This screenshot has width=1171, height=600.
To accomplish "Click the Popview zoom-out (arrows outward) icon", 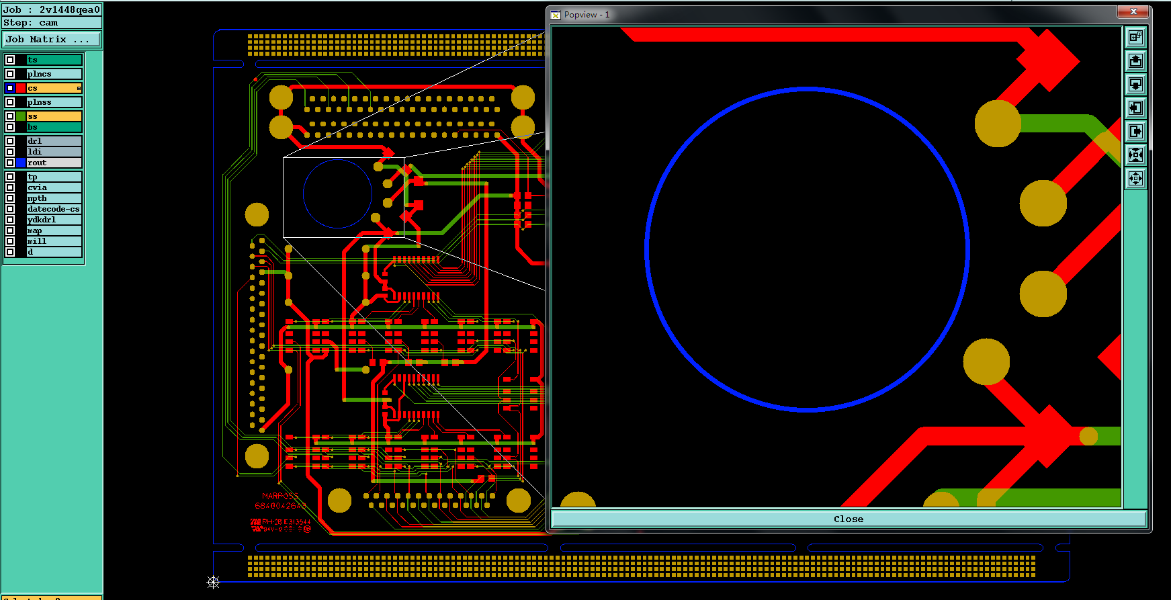I will (1135, 178).
